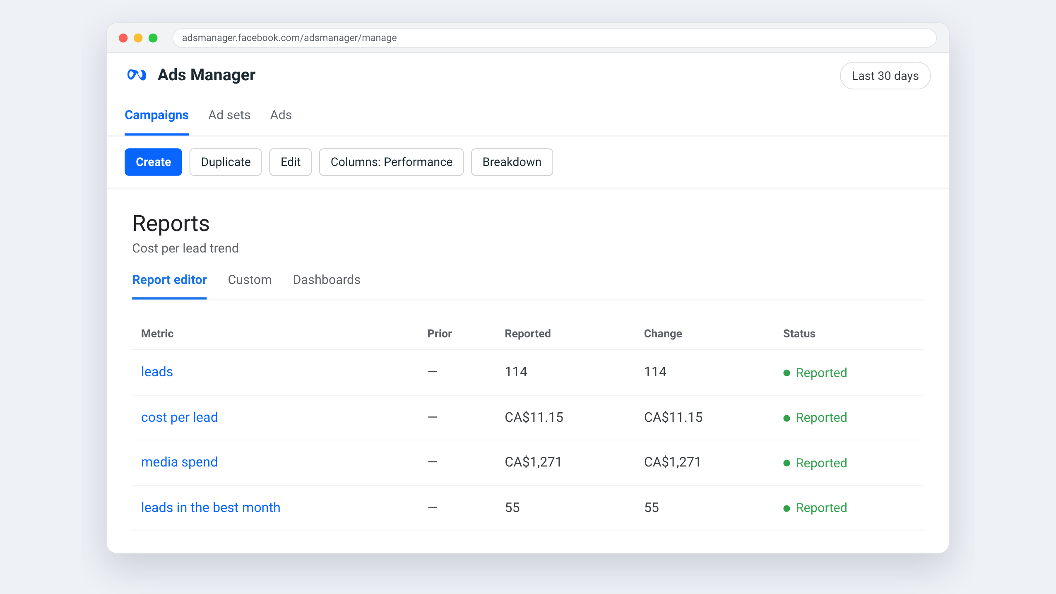Click the Change value 114 in leads row
Image resolution: width=1056 pixels, height=594 pixels.
(x=655, y=372)
